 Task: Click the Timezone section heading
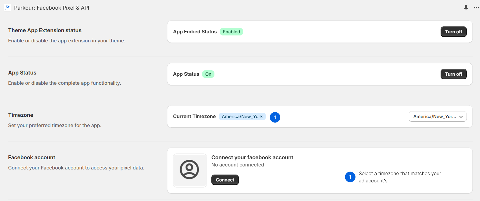coord(21,115)
